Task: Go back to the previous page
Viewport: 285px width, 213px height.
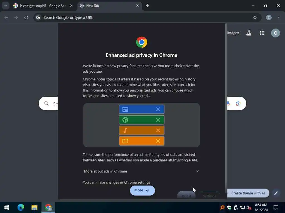Action: pyautogui.click(x=6, y=17)
